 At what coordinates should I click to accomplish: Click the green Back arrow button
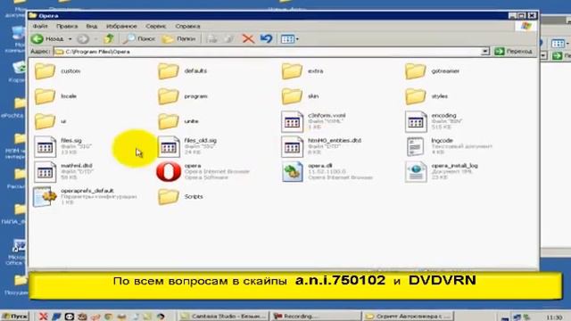coord(37,38)
